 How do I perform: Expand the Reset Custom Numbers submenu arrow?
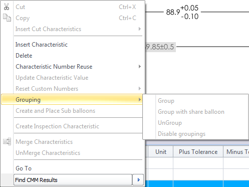click(140, 89)
